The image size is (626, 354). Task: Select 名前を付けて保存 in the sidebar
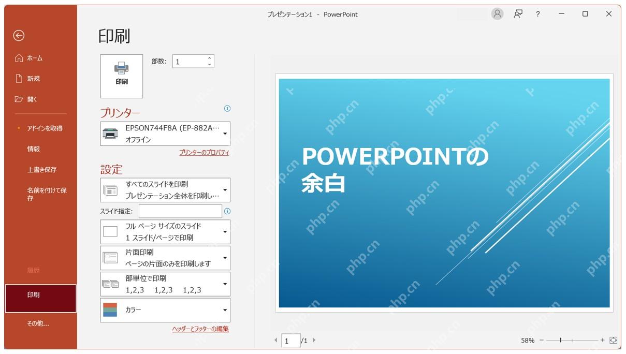[47, 194]
